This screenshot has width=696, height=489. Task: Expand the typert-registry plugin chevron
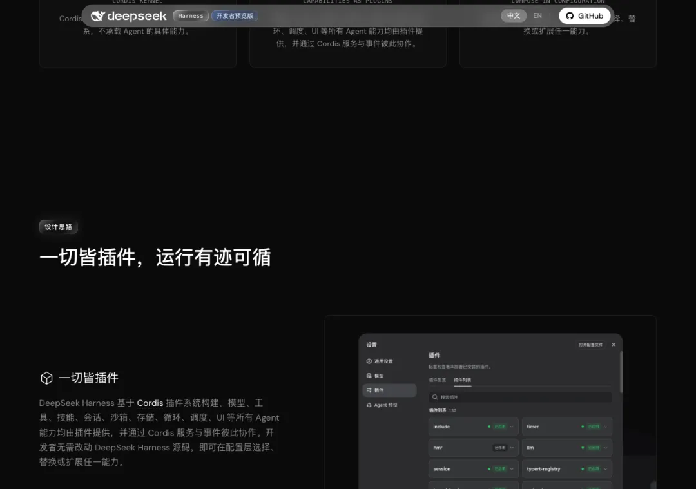[605, 469]
